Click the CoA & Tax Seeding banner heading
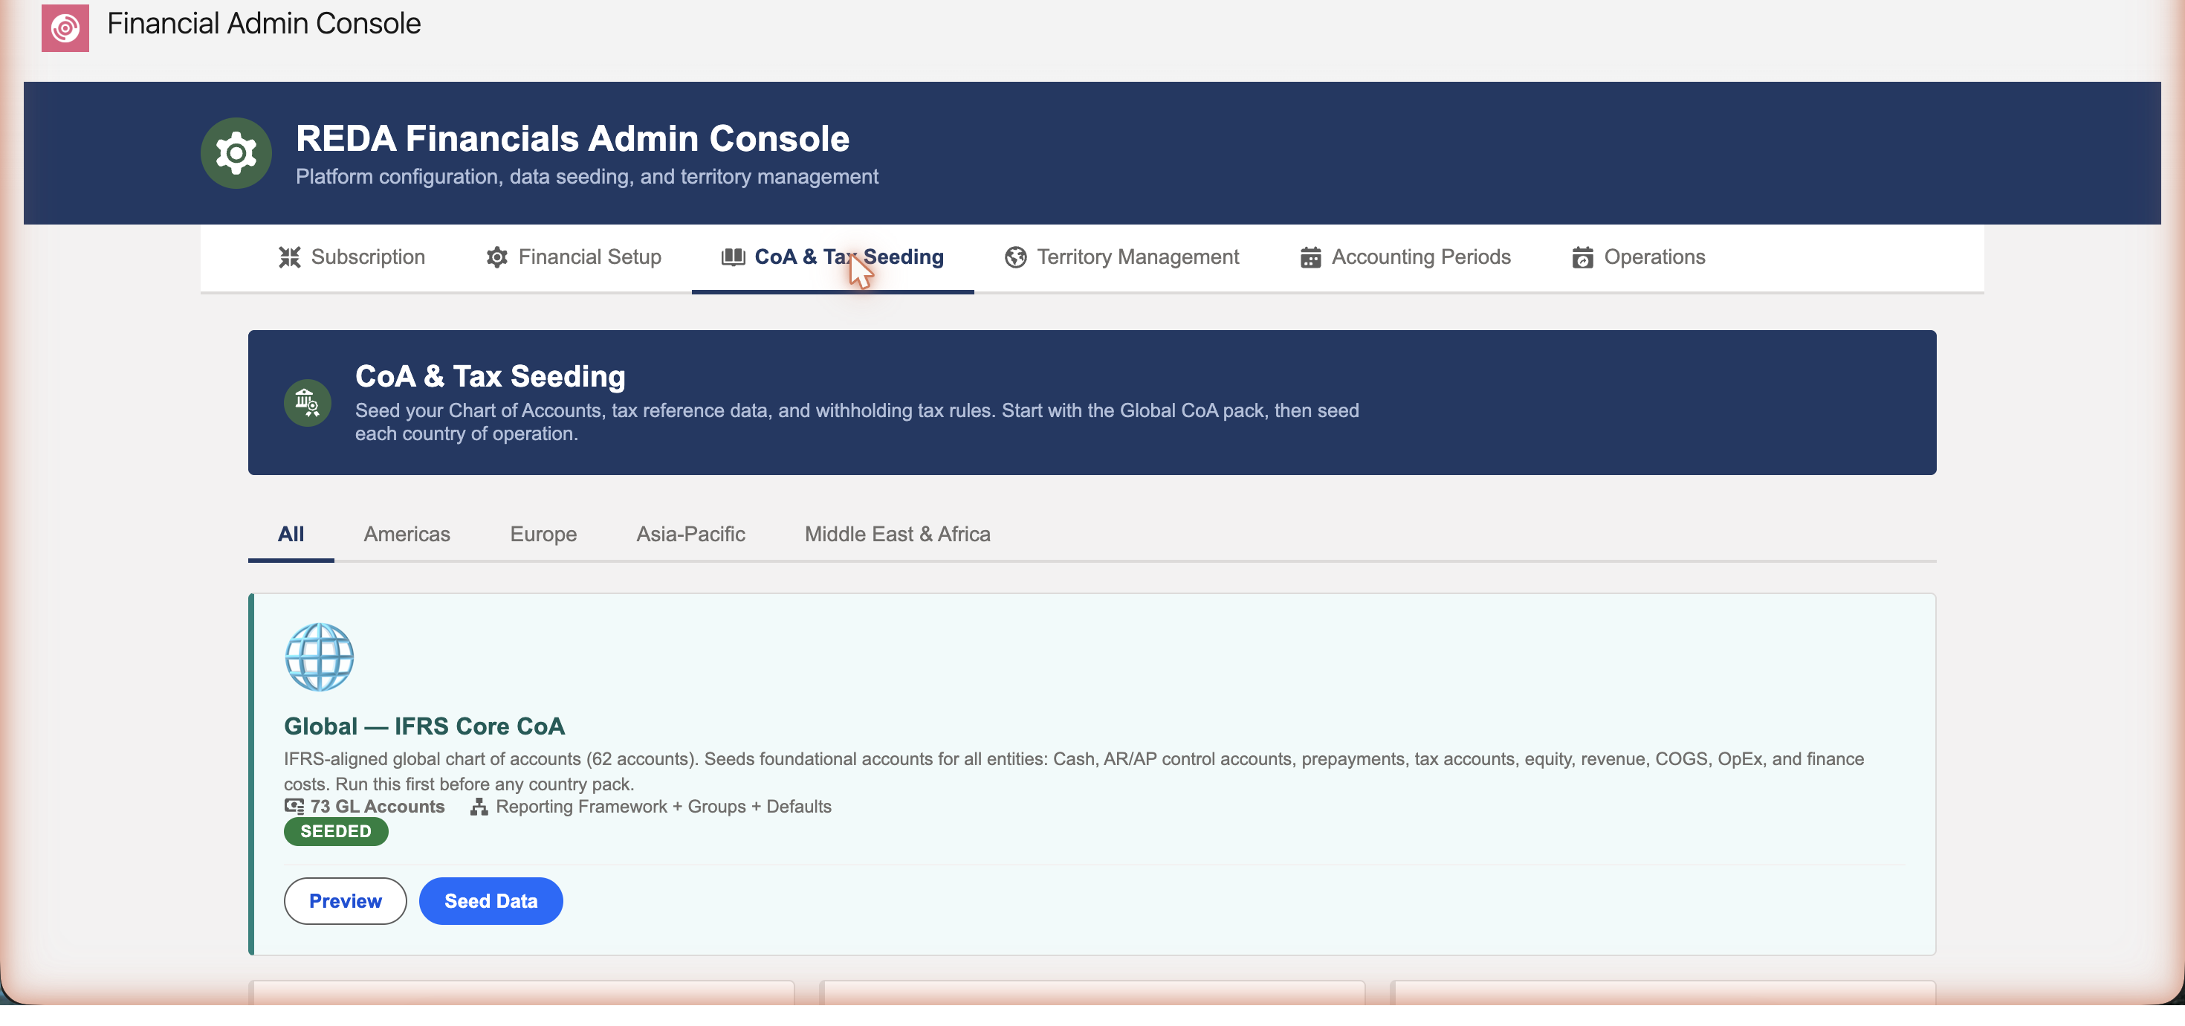 (x=491, y=376)
